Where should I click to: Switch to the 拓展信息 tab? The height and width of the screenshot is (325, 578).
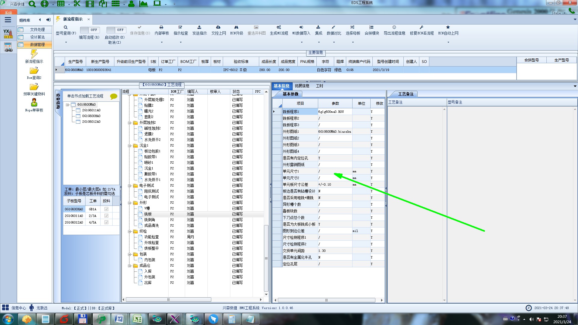[302, 86]
